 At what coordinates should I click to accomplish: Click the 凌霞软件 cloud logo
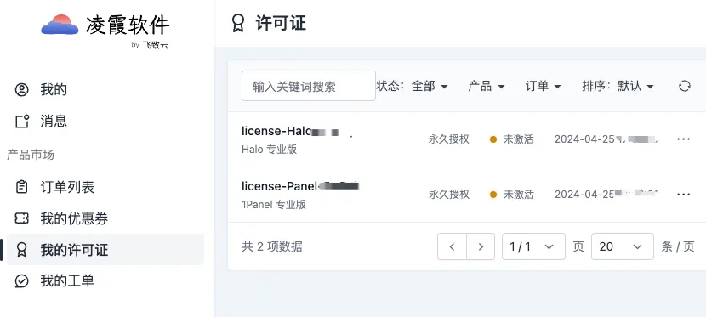[x=60, y=25]
